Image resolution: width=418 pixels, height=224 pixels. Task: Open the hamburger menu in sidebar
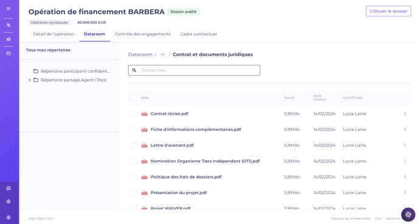click(x=9, y=8)
